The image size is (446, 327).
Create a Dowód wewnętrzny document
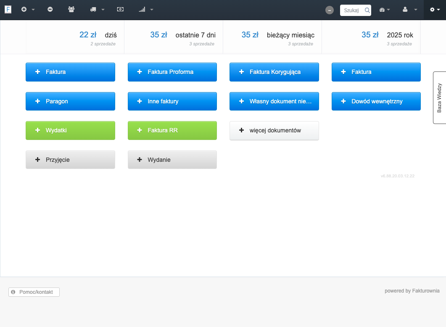(x=376, y=101)
